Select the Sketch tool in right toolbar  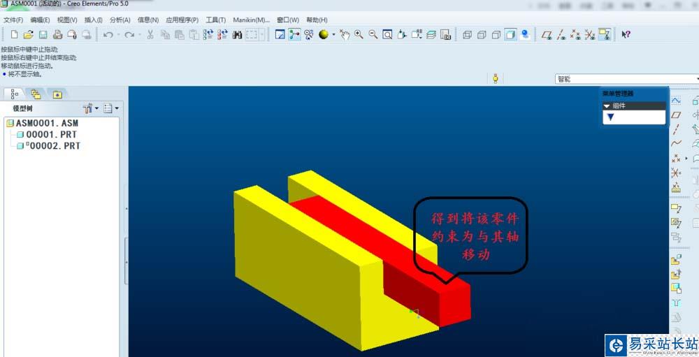click(676, 101)
